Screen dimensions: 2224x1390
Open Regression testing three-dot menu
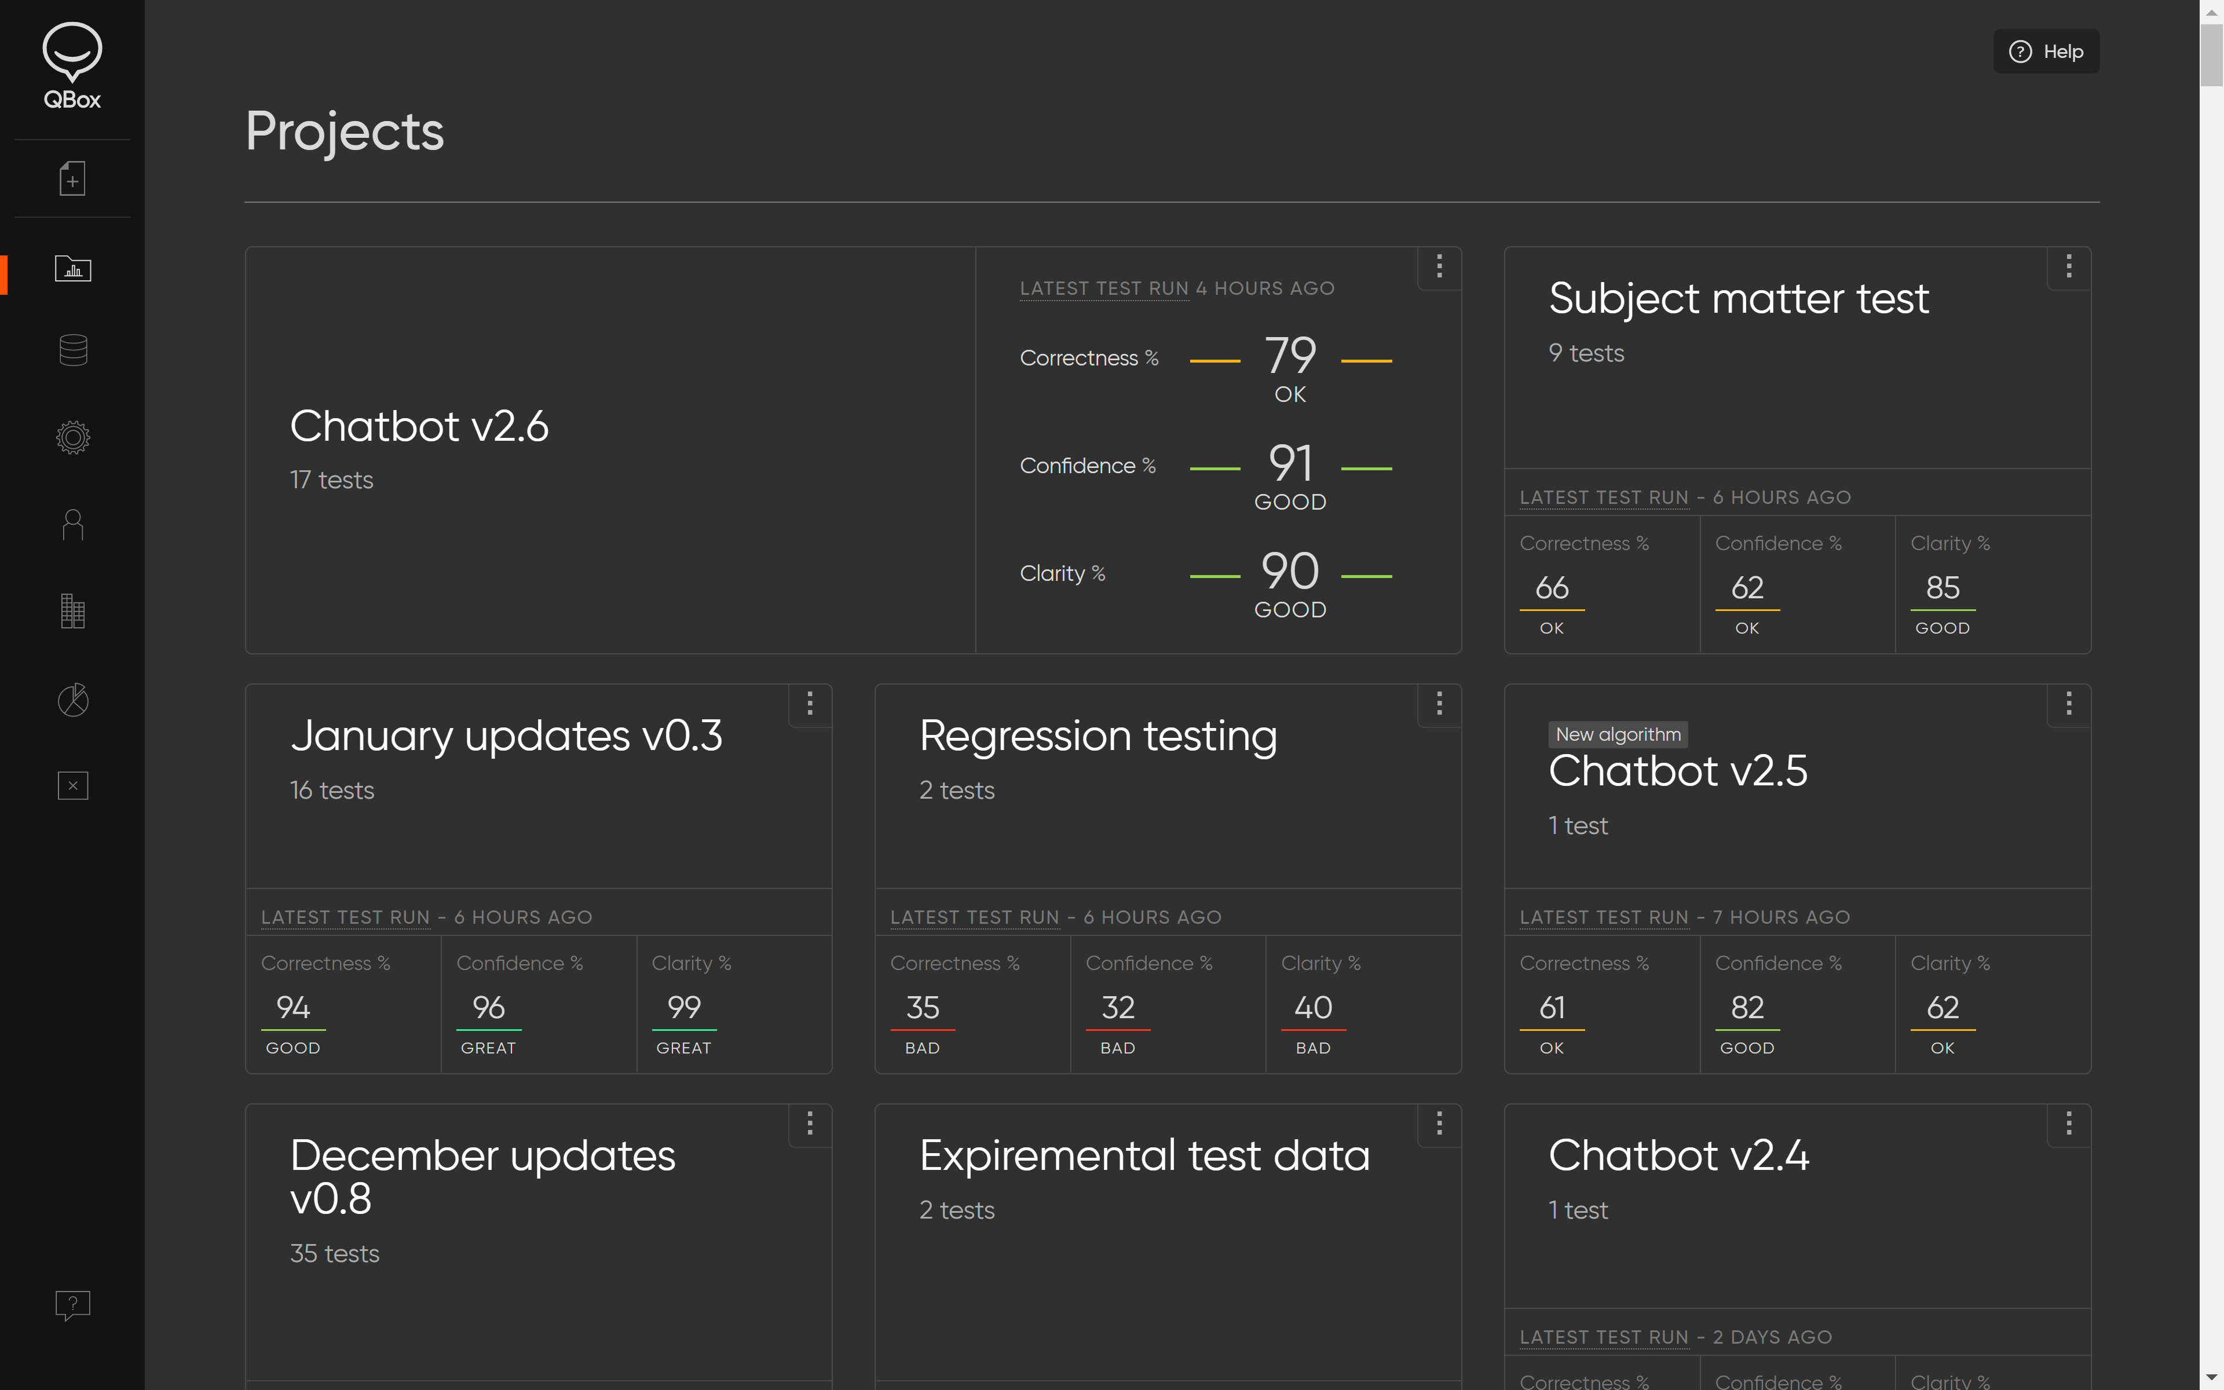[1439, 704]
